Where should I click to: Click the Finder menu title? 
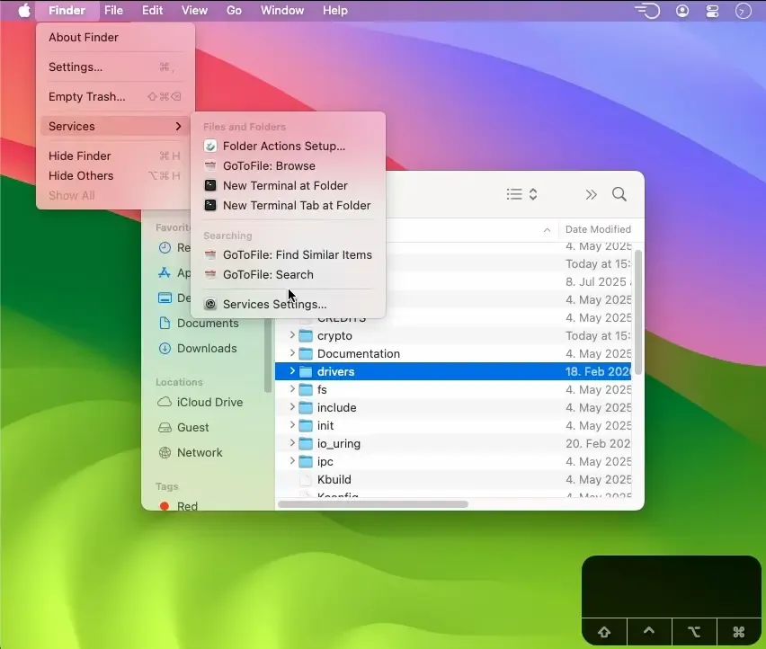click(67, 10)
